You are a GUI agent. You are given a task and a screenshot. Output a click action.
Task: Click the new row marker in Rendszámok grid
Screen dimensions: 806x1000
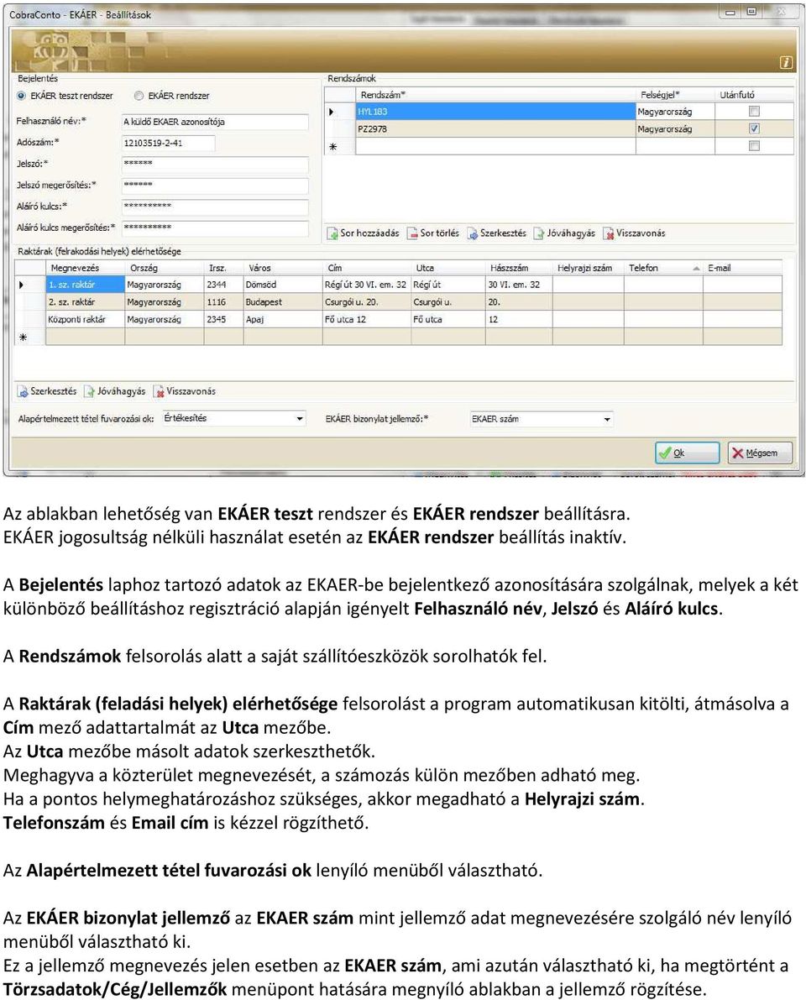(332, 147)
